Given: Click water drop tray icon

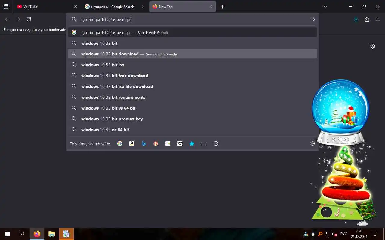Looking at the screenshot, I should pos(313,234).
